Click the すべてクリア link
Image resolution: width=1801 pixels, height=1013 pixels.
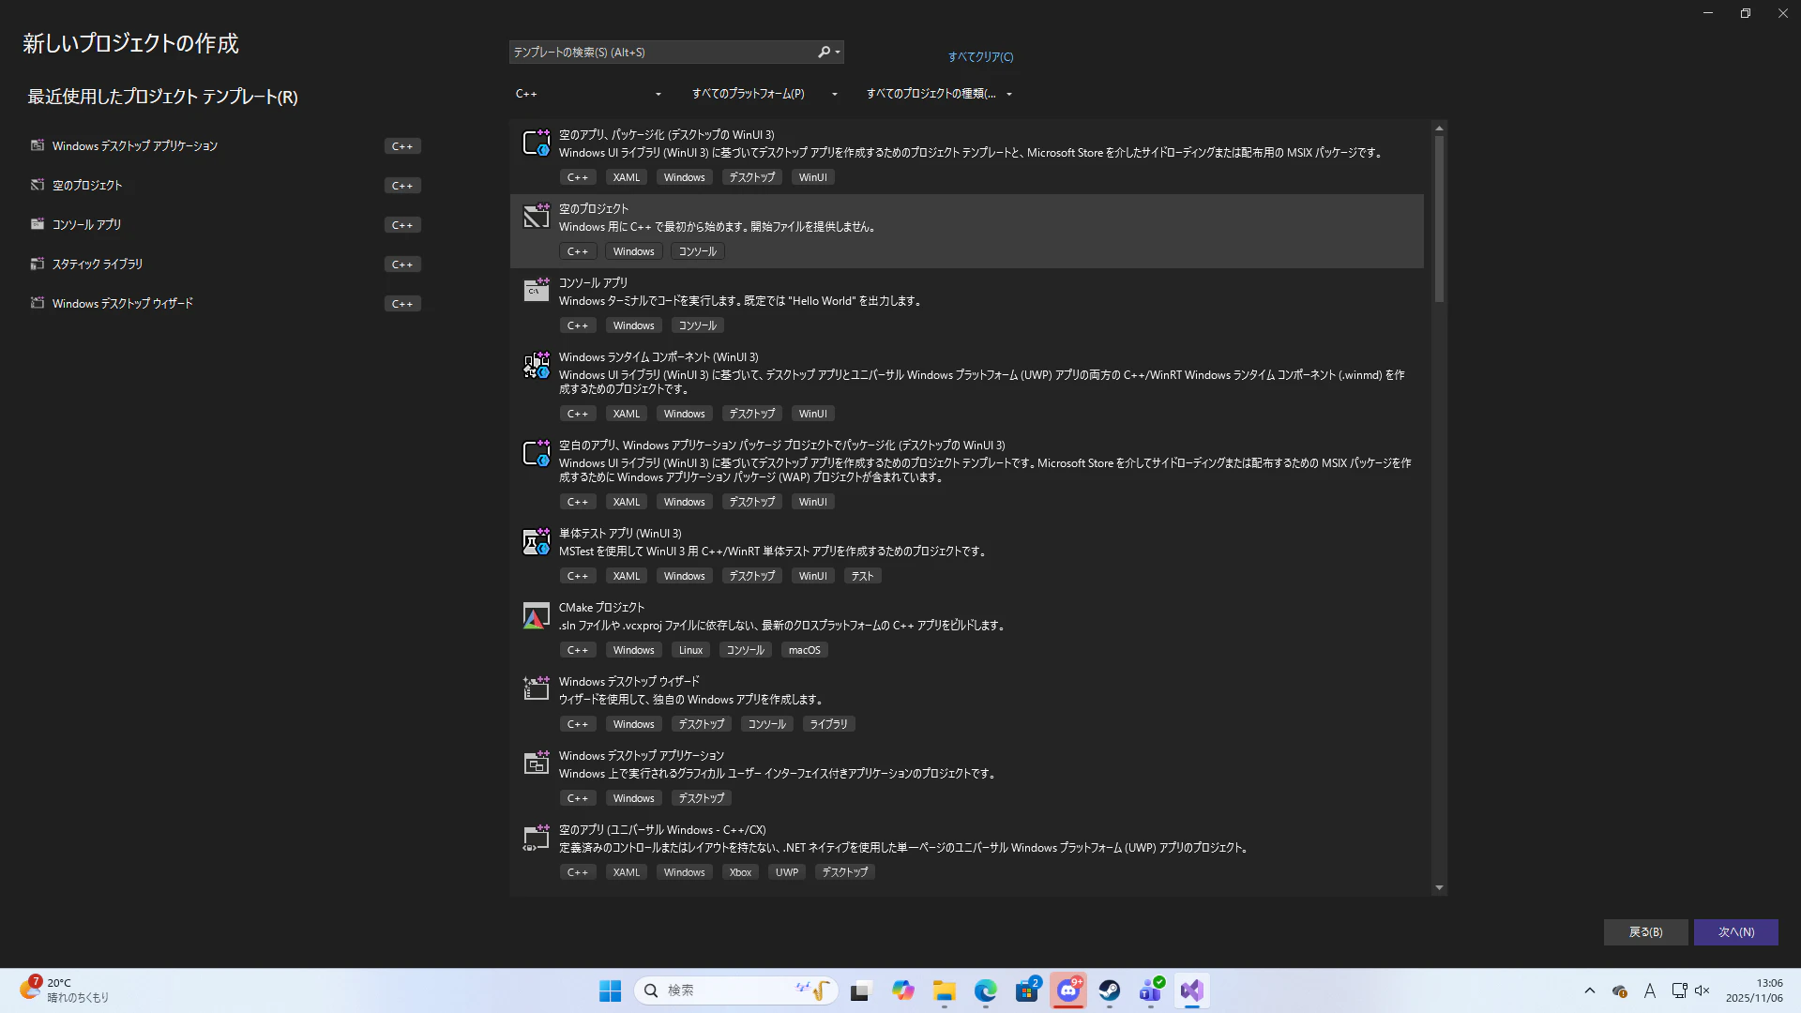click(980, 57)
